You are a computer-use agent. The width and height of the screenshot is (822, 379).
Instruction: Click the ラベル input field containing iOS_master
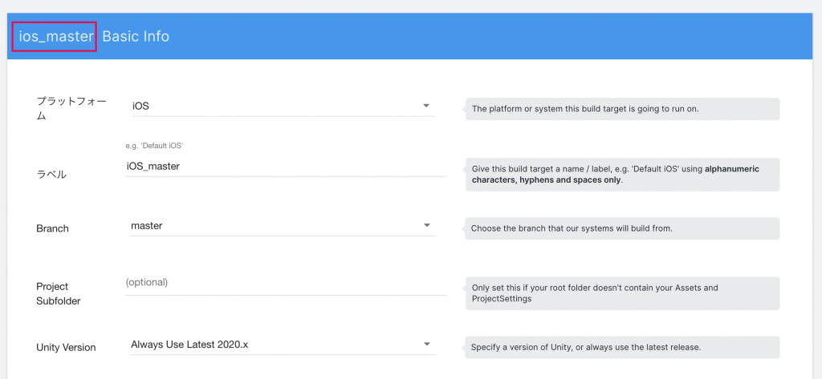[287, 167]
